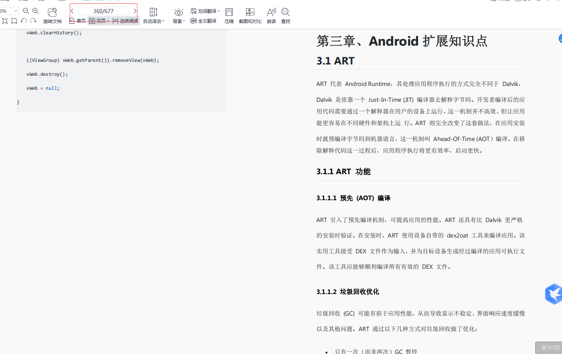Screen dimensions: 562x354
Task: Open the 压缩 compress tool
Action: (x=229, y=16)
